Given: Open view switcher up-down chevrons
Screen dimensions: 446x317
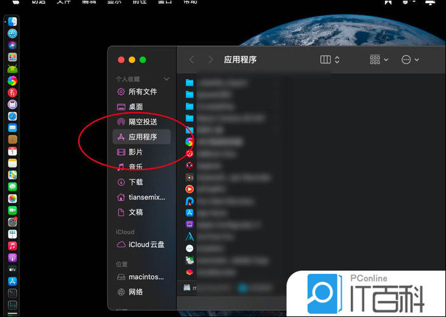Looking at the screenshot, I should click(337, 60).
